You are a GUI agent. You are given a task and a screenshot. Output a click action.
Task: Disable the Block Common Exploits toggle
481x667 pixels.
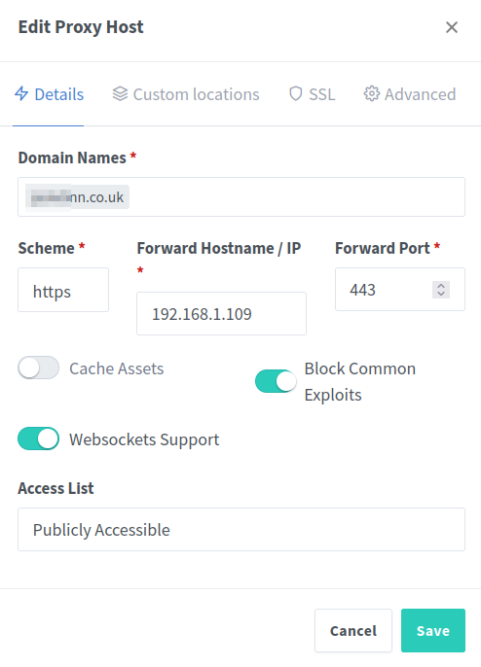276,381
